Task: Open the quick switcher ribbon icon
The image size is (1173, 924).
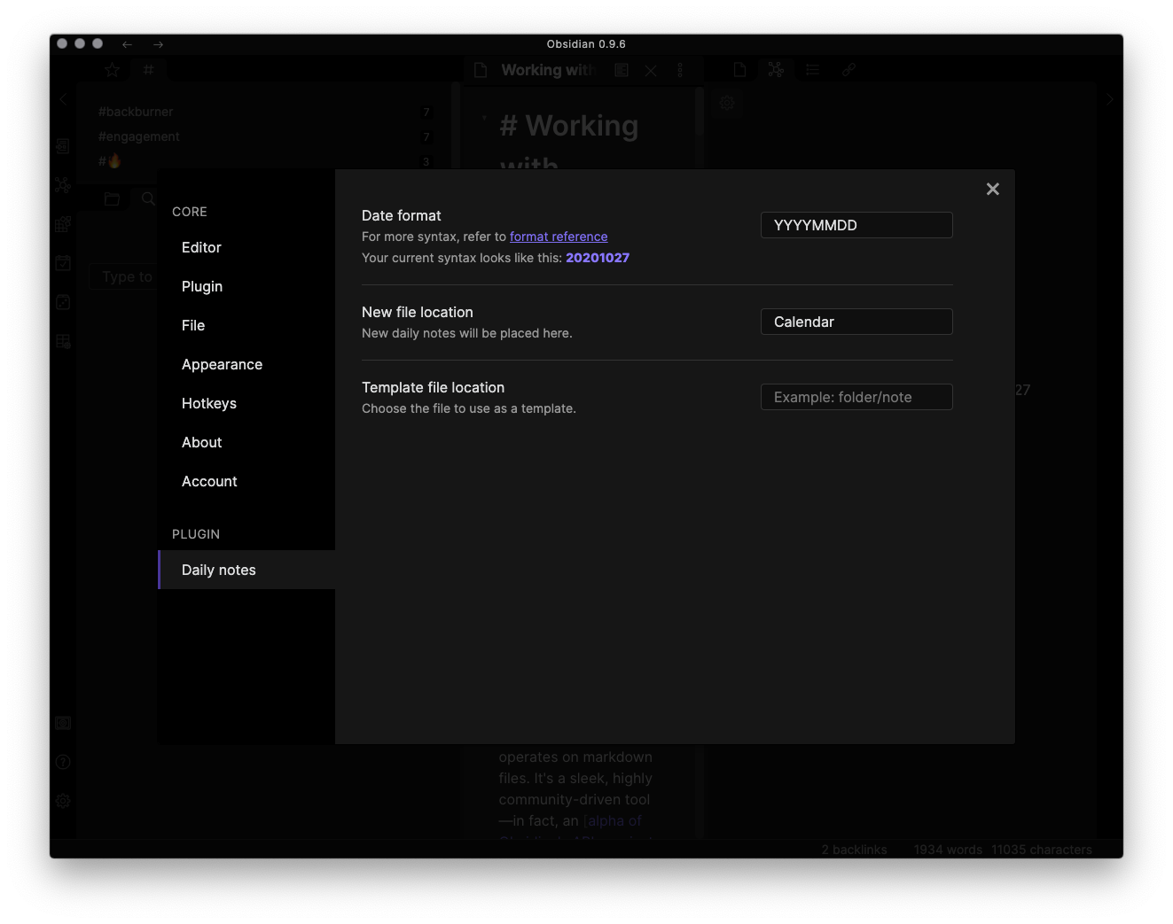Action: pyautogui.click(x=63, y=146)
